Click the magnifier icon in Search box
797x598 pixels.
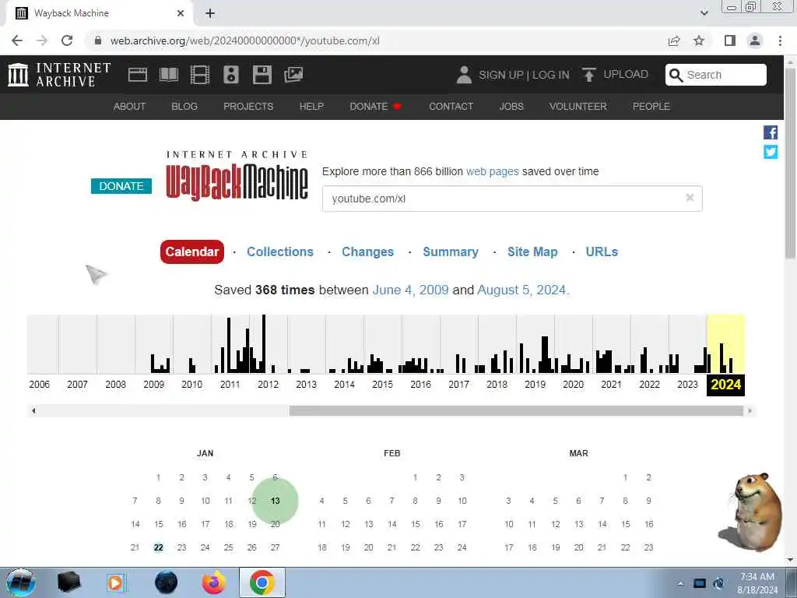pos(676,75)
